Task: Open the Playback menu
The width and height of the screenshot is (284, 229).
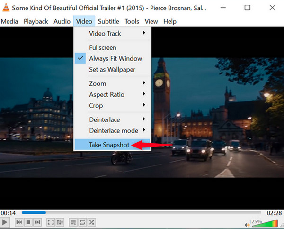Action: [x=36, y=21]
